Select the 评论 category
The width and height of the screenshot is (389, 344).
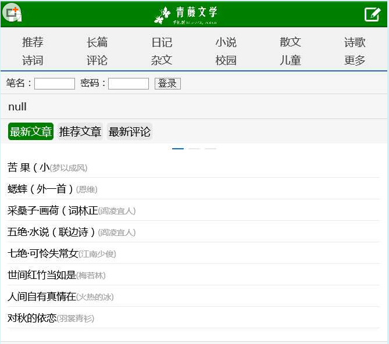pyautogui.click(x=97, y=60)
